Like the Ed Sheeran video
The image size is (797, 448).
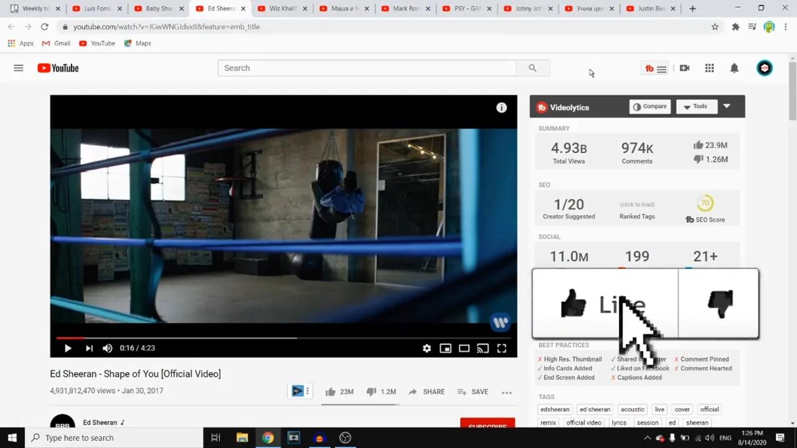coord(331,391)
